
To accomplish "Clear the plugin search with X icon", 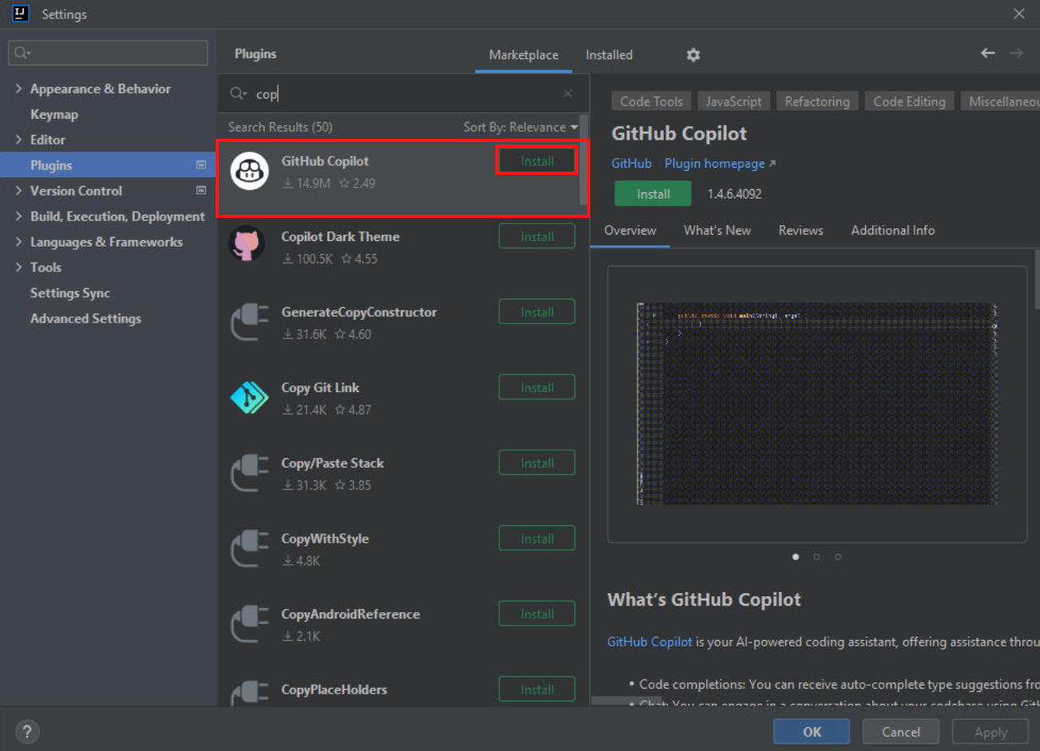I will tap(568, 93).
